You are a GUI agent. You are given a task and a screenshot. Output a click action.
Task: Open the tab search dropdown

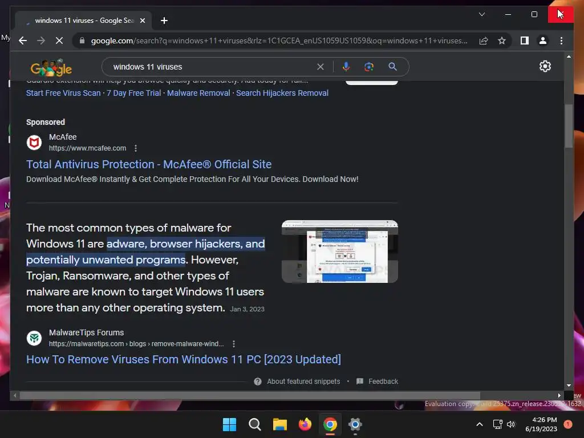[x=481, y=14]
